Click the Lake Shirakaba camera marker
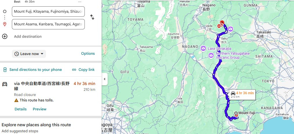The height and width of the screenshot is (134, 294). 203,48
